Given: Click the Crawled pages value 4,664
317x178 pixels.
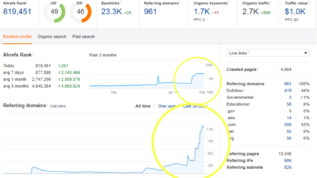Looking at the screenshot, I should pyautogui.click(x=286, y=69).
